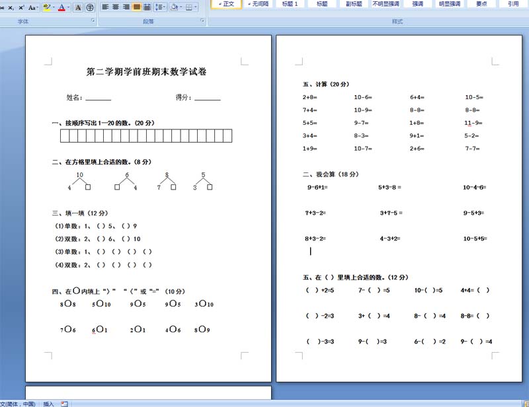Click the equation 5+3-8 =
Viewport: 529px width, 407px height.
[x=389, y=187]
